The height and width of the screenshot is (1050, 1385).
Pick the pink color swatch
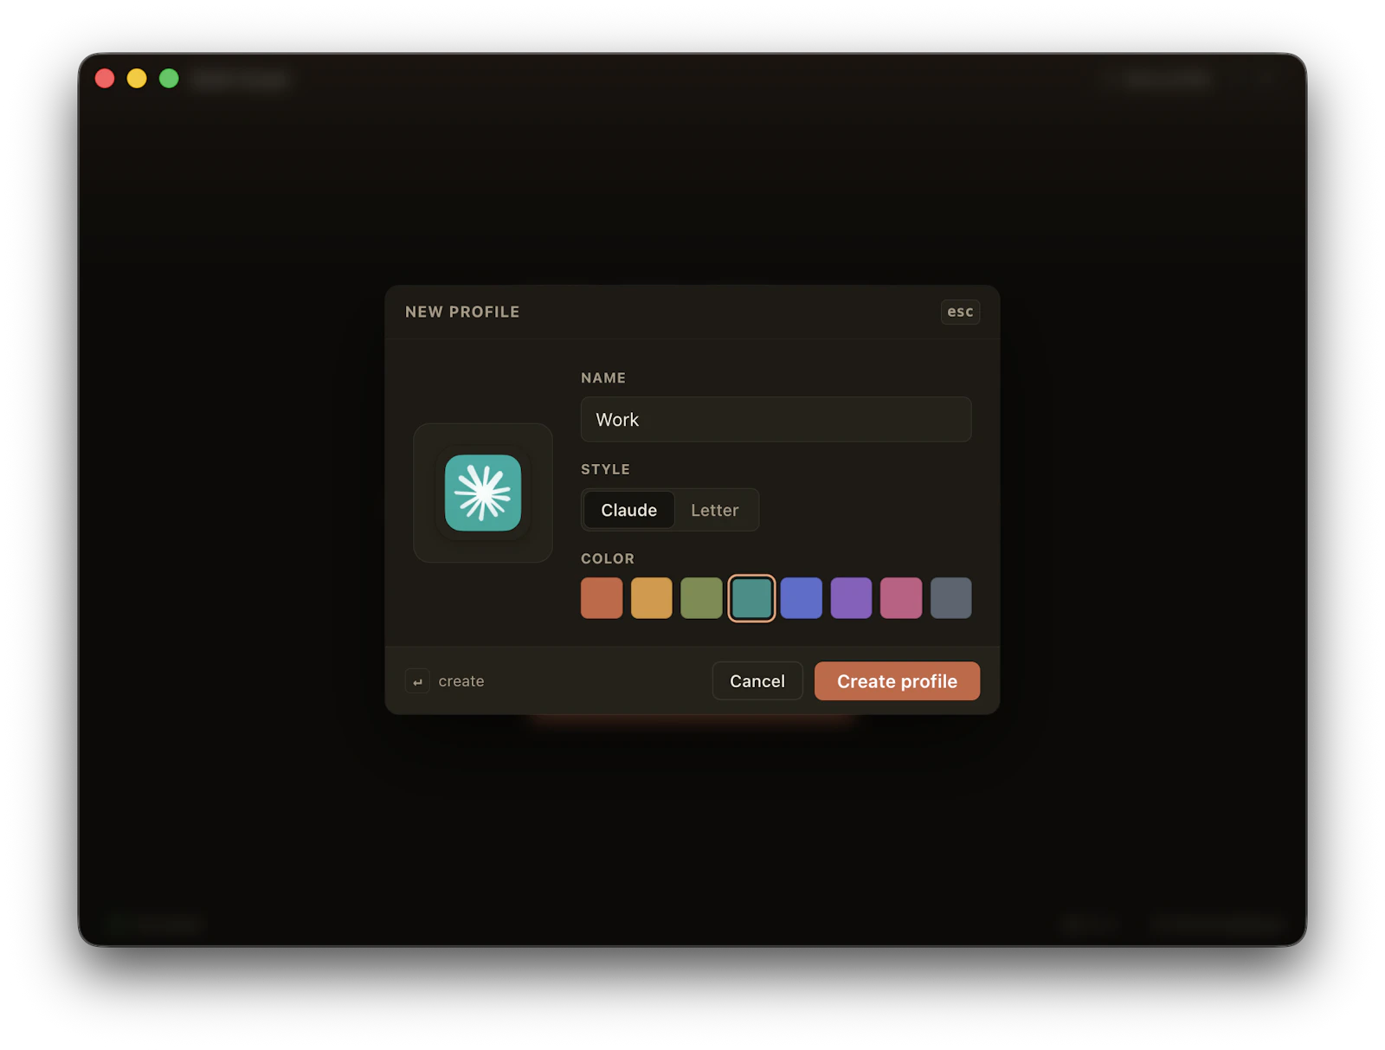tap(901, 598)
